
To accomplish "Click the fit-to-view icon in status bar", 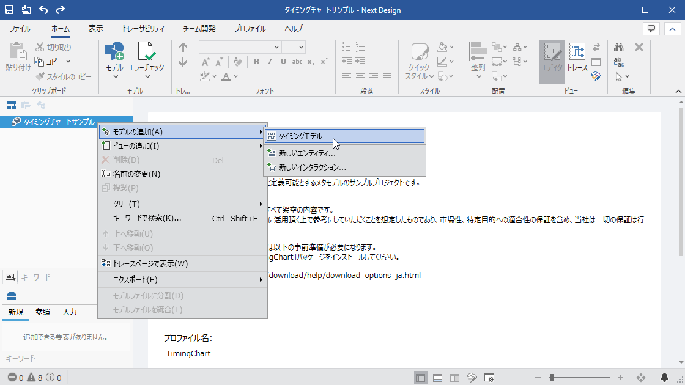I will [x=641, y=377].
